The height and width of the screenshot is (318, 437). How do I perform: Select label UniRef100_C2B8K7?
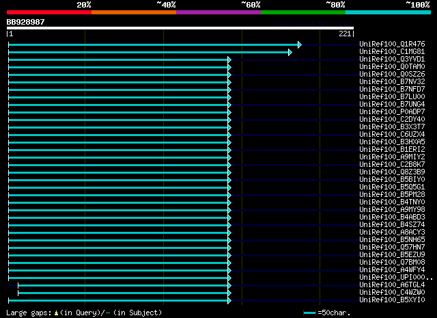(x=392, y=164)
